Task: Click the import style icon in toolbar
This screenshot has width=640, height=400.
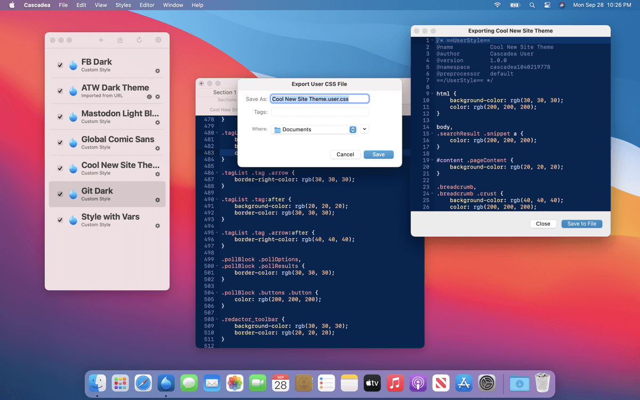Action: 120,40
